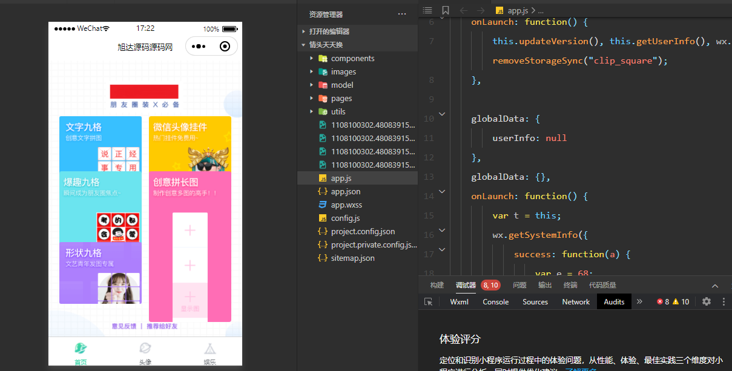The width and height of the screenshot is (732, 371).
Task: Tap the 意见反馈 link
Action: pos(124,326)
